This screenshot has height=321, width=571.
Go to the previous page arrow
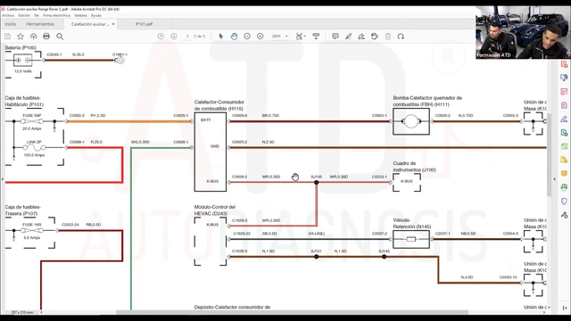pos(161,36)
